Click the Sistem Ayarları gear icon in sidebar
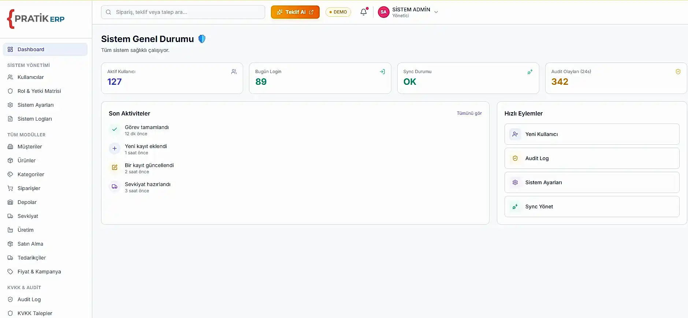Viewport: 688px width, 318px height. point(10,105)
